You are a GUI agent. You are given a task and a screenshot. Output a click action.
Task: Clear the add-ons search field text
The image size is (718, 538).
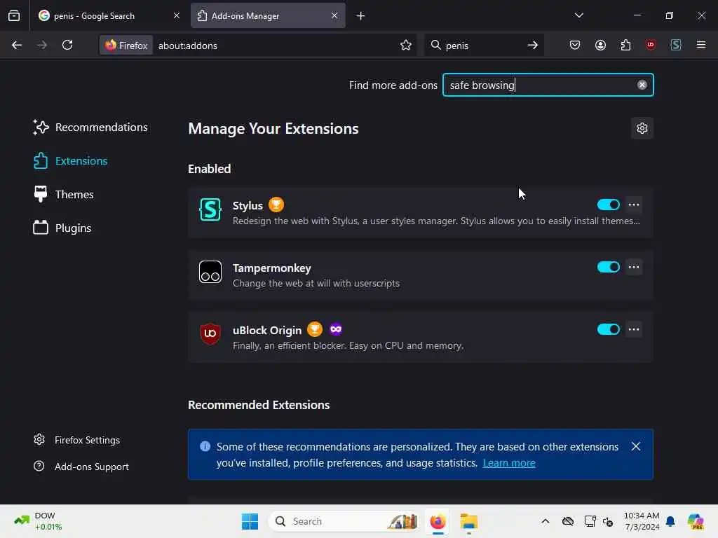[x=642, y=85]
